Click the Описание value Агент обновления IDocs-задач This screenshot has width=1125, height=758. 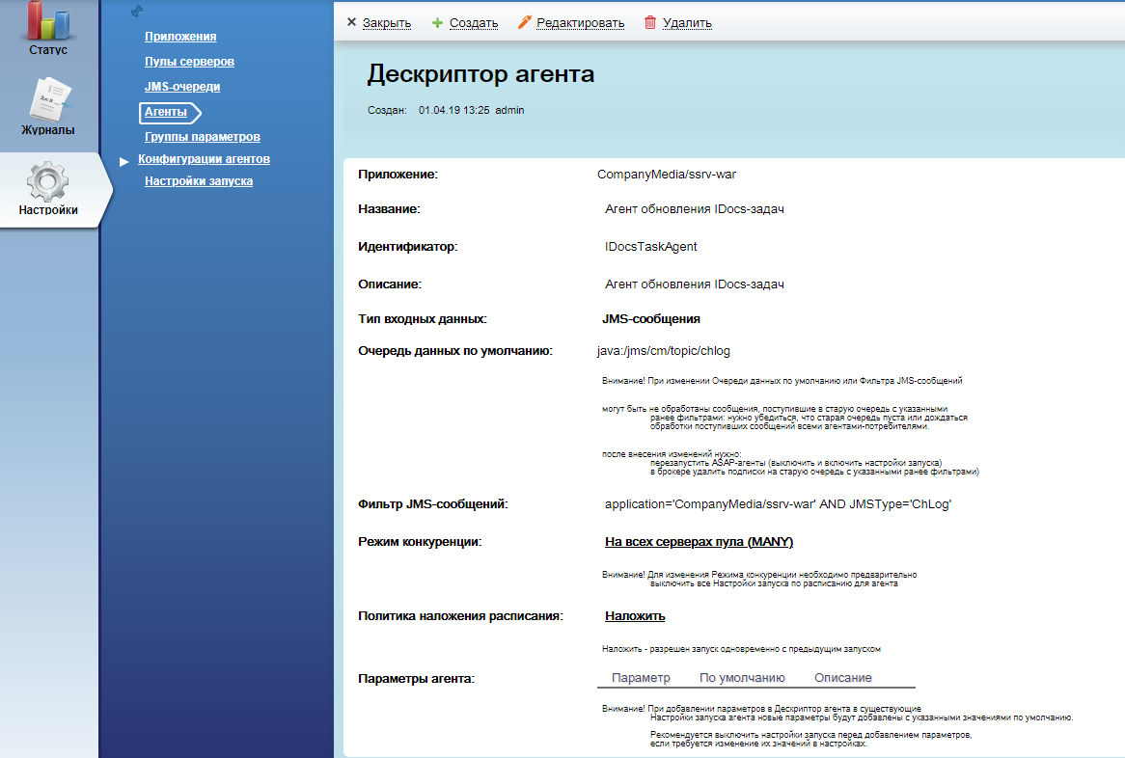(695, 284)
